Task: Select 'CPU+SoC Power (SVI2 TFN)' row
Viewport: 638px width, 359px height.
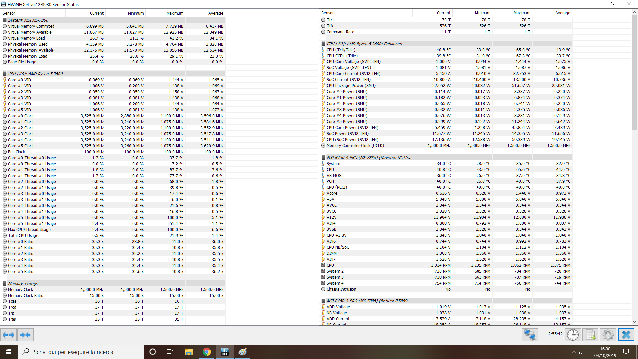Action: point(446,140)
